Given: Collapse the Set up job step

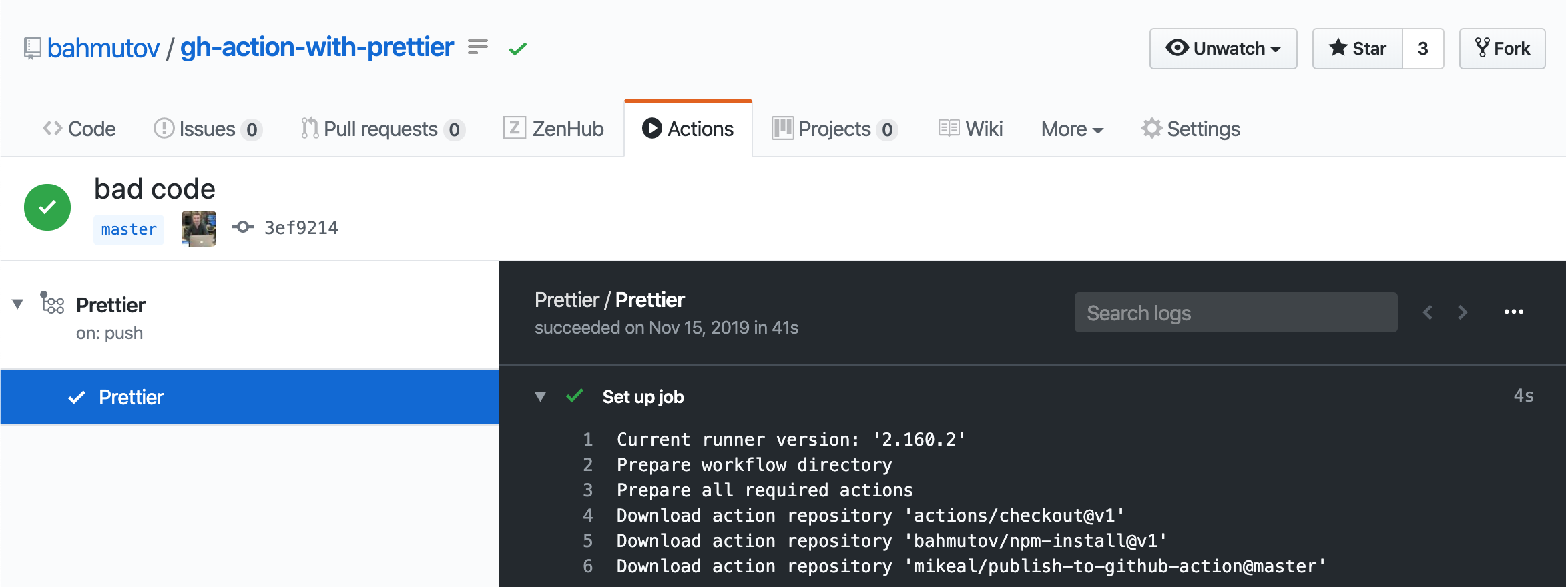Looking at the screenshot, I should (x=541, y=397).
